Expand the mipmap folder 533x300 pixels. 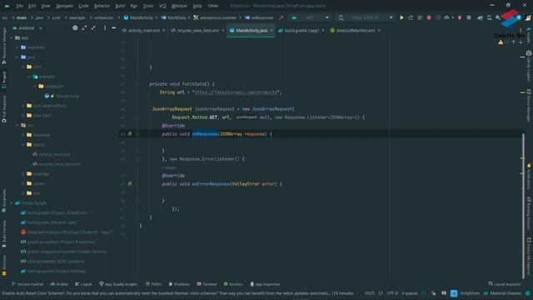(x=23, y=174)
